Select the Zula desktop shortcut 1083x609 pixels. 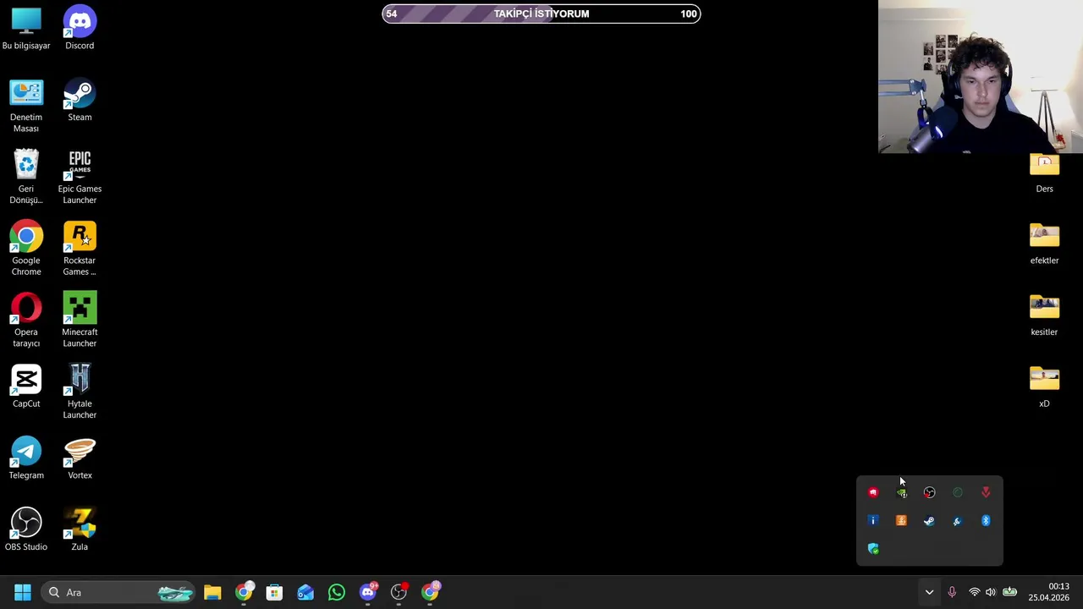click(x=80, y=529)
